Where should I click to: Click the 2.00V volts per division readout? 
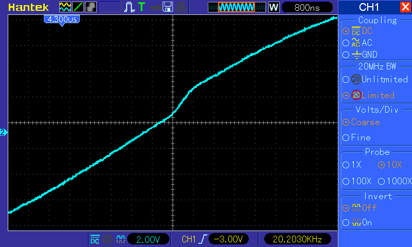(x=148, y=239)
